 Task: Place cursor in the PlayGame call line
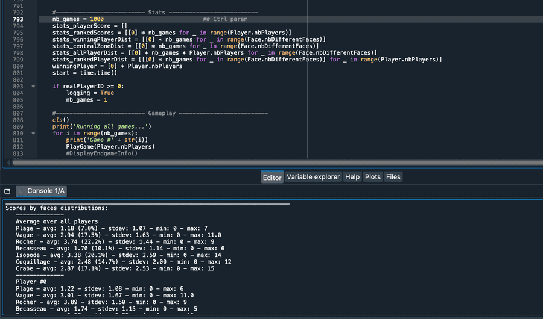110,147
